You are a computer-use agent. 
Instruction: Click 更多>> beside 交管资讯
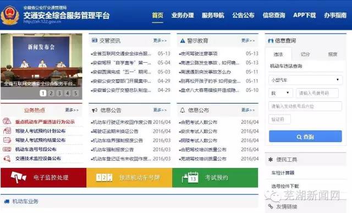tap(160, 40)
